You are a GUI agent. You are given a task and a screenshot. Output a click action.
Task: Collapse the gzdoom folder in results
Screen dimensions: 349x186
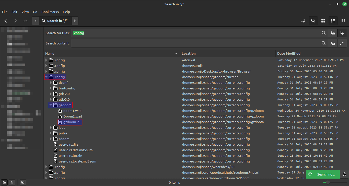click(50, 105)
